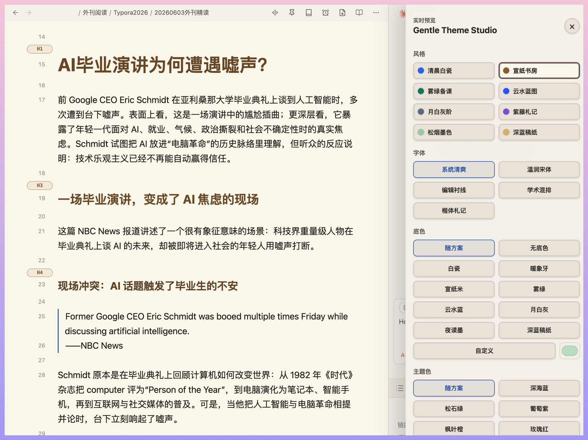The image size is (588, 440).
Task: Choose 松石绿 accent color
Action: pos(454,409)
